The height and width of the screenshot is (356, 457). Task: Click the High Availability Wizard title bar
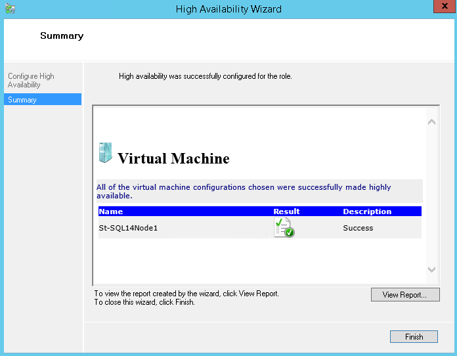[x=229, y=9]
